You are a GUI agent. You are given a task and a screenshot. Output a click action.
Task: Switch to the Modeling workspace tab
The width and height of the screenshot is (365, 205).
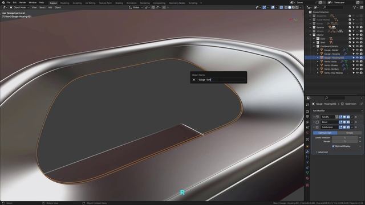[64, 3]
